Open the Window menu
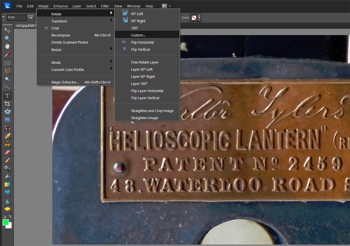Viewport: 350px width, 246px height. point(133,6)
